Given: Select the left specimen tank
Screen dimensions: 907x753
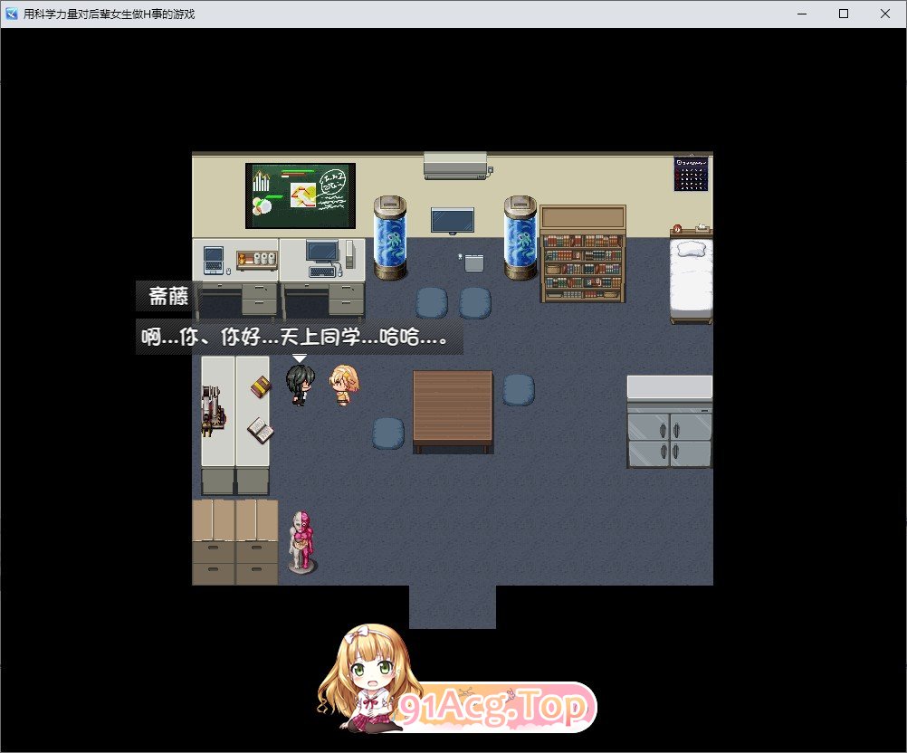Looking at the screenshot, I should pos(390,235).
